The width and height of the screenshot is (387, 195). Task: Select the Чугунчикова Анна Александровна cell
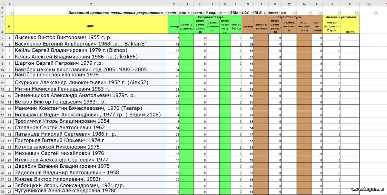tap(91, 192)
